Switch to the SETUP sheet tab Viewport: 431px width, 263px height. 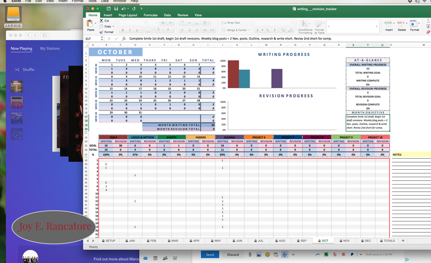click(x=109, y=241)
